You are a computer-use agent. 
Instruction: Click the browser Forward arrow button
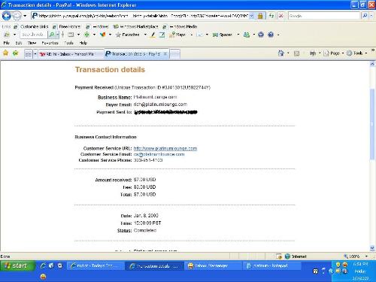click(17, 16)
